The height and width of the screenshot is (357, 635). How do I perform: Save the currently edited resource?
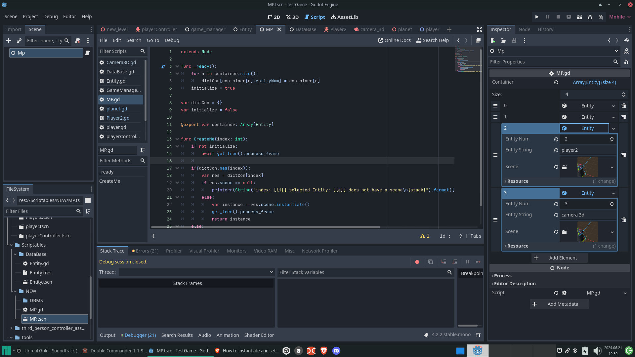[x=514, y=40]
